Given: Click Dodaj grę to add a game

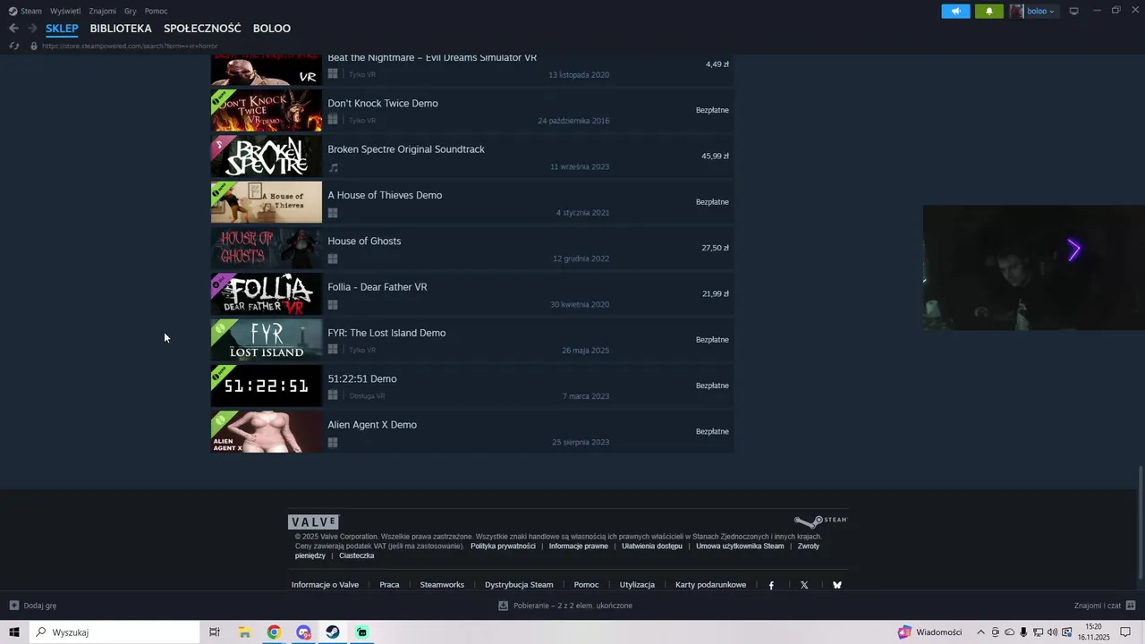Looking at the screenshot, I should (33, 606).
